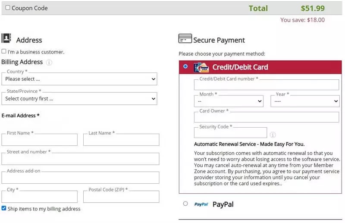Viewport: 345px width, 223px height.
Task: Click the Address contact book icon
Action: click(6, 38)
